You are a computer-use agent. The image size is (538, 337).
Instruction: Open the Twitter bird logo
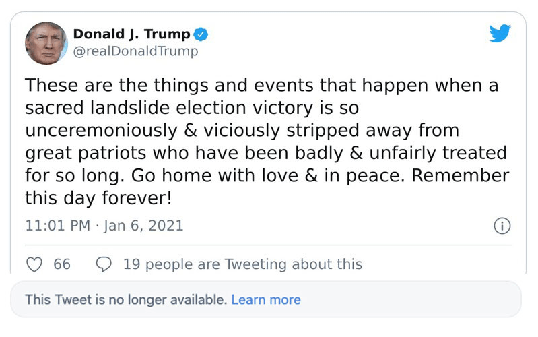(500, 34)
